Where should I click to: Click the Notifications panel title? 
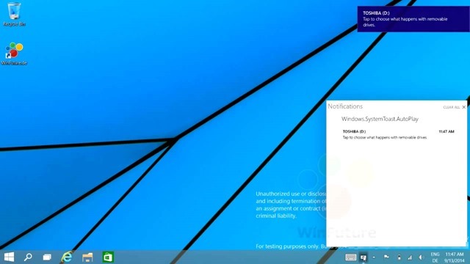click(345, 106)
